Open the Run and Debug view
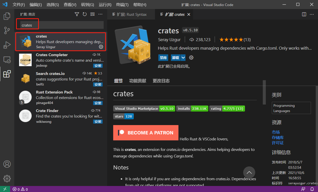 point(7,45)
